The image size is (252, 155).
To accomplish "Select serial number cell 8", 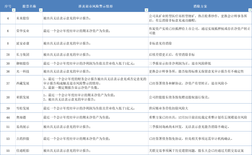I will pos(8,43).
